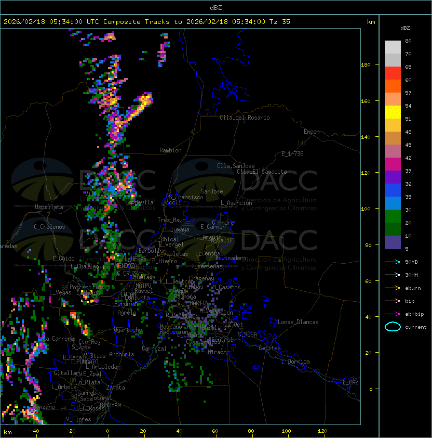Image resolution: width=432 pixels, height=438 pixels.
Task: Click the pink bip arrow legend icon
Action: point(393,301)
